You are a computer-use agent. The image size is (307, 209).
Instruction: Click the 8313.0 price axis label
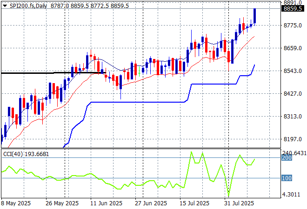(293, 117)
